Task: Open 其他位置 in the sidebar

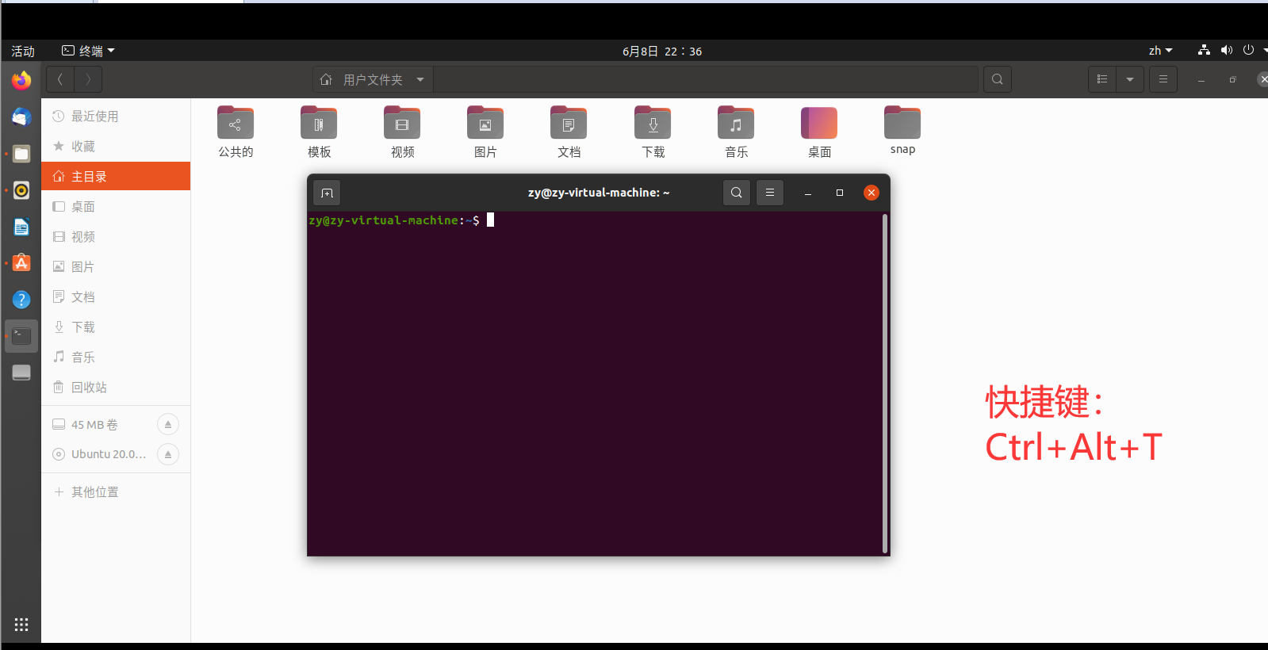Action: coord(116,492)
